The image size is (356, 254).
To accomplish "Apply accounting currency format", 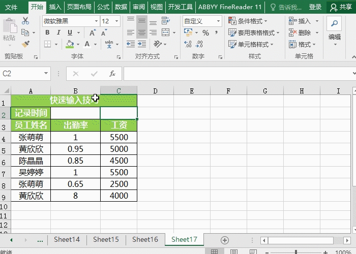I will tap(188, 33).
